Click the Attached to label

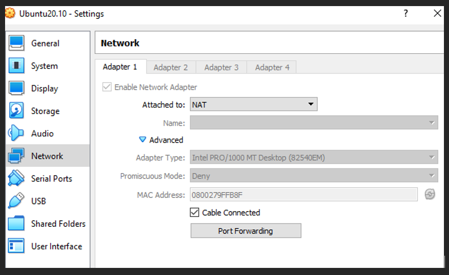coord(164,105)
